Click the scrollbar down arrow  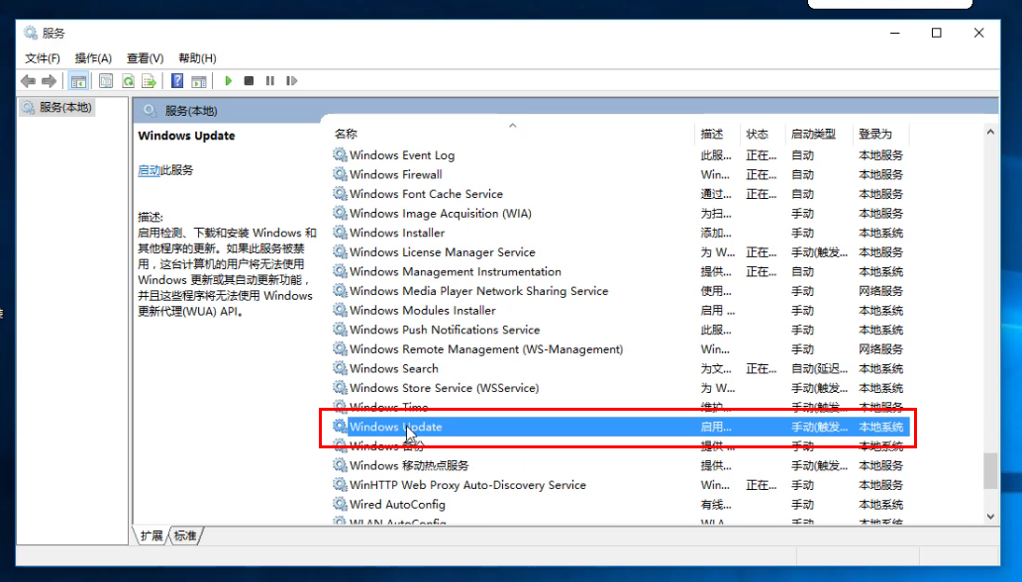tap(989, 516)
